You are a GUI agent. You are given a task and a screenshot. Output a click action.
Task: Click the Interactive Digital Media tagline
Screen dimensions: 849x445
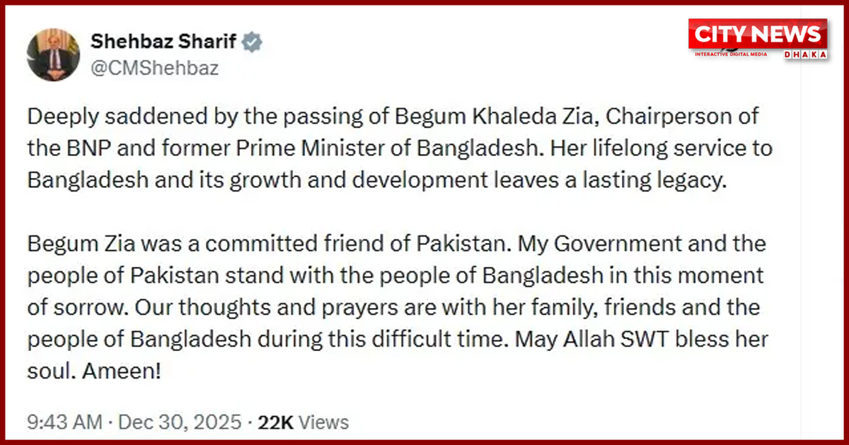pos(730,54)
